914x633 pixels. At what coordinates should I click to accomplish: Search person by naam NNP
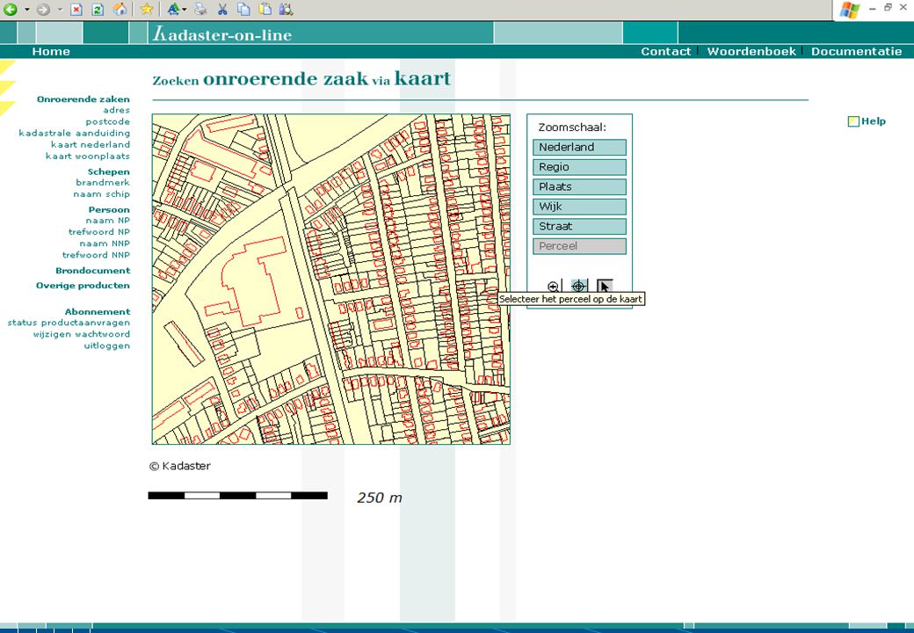point(105,244)
